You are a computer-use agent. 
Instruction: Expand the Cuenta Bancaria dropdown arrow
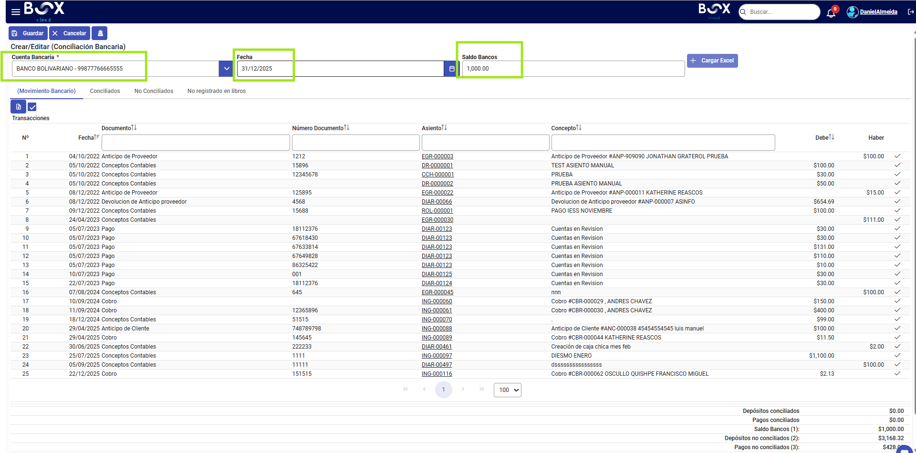pos(227,69)
